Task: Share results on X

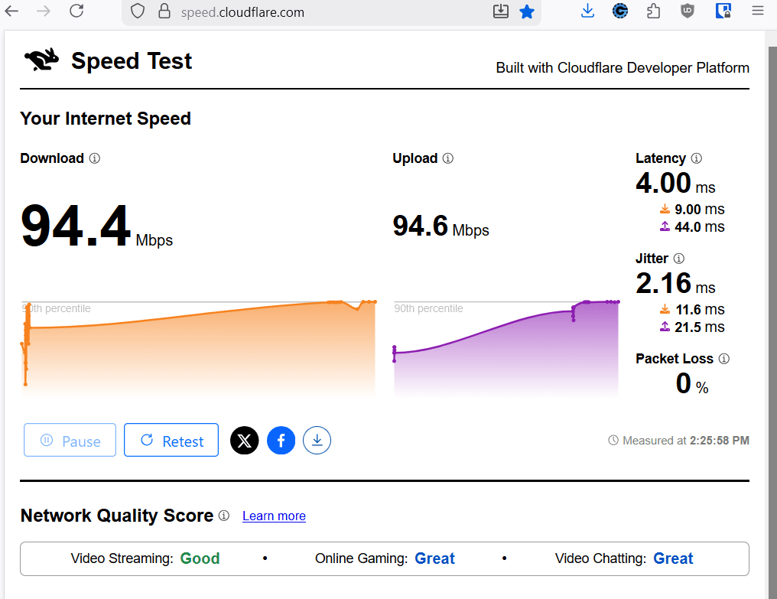Action: [244, 441]
